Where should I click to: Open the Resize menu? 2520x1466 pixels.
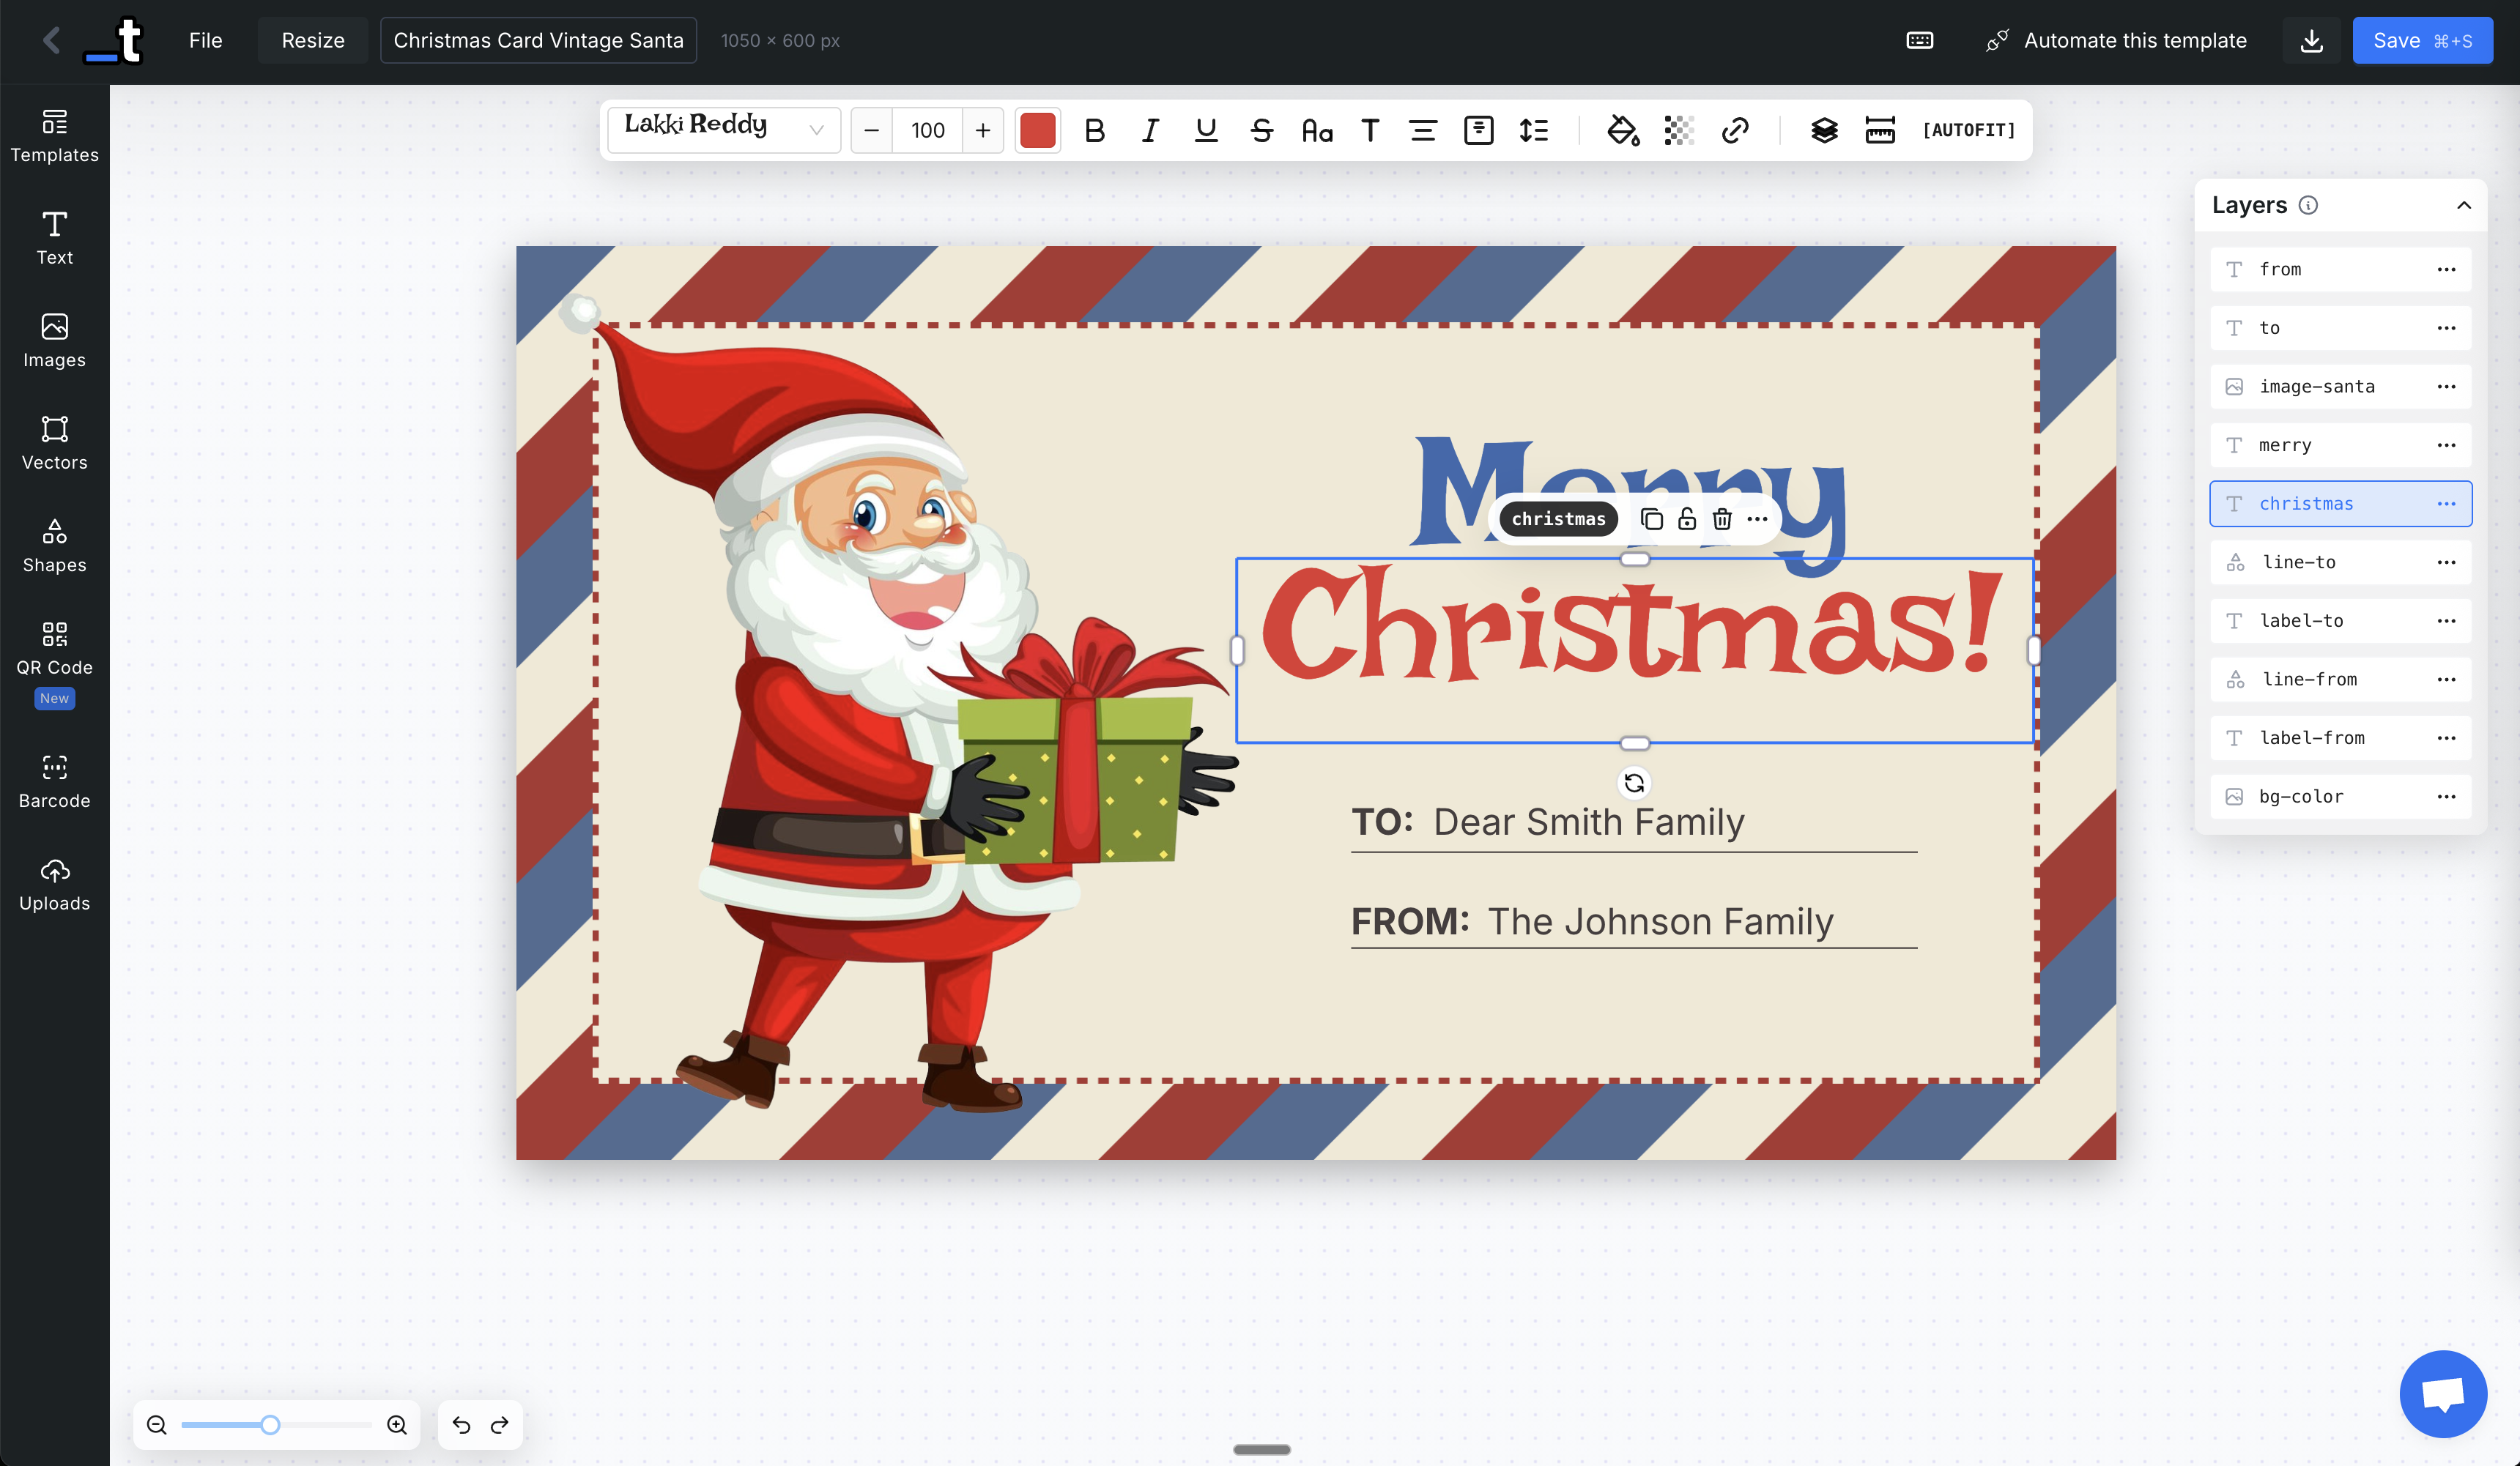point(312,41)
